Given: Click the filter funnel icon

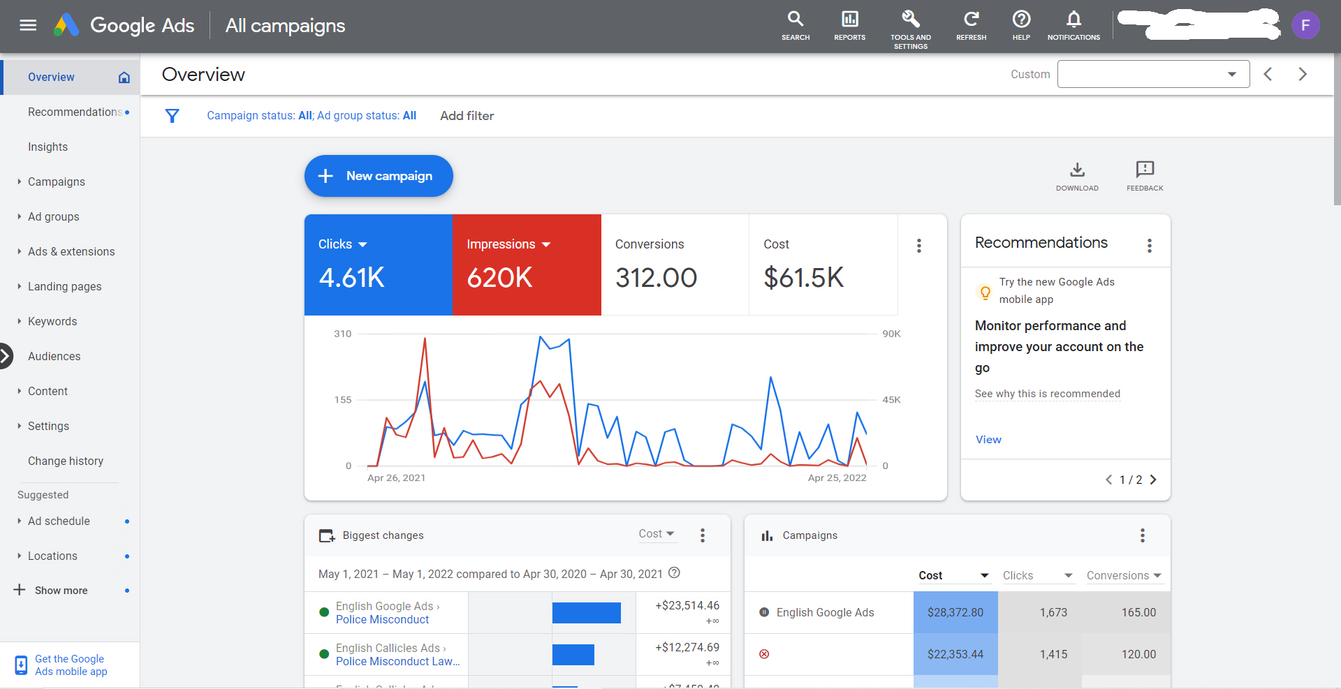Looking at the screenshot, I should [x=172, y=116].
